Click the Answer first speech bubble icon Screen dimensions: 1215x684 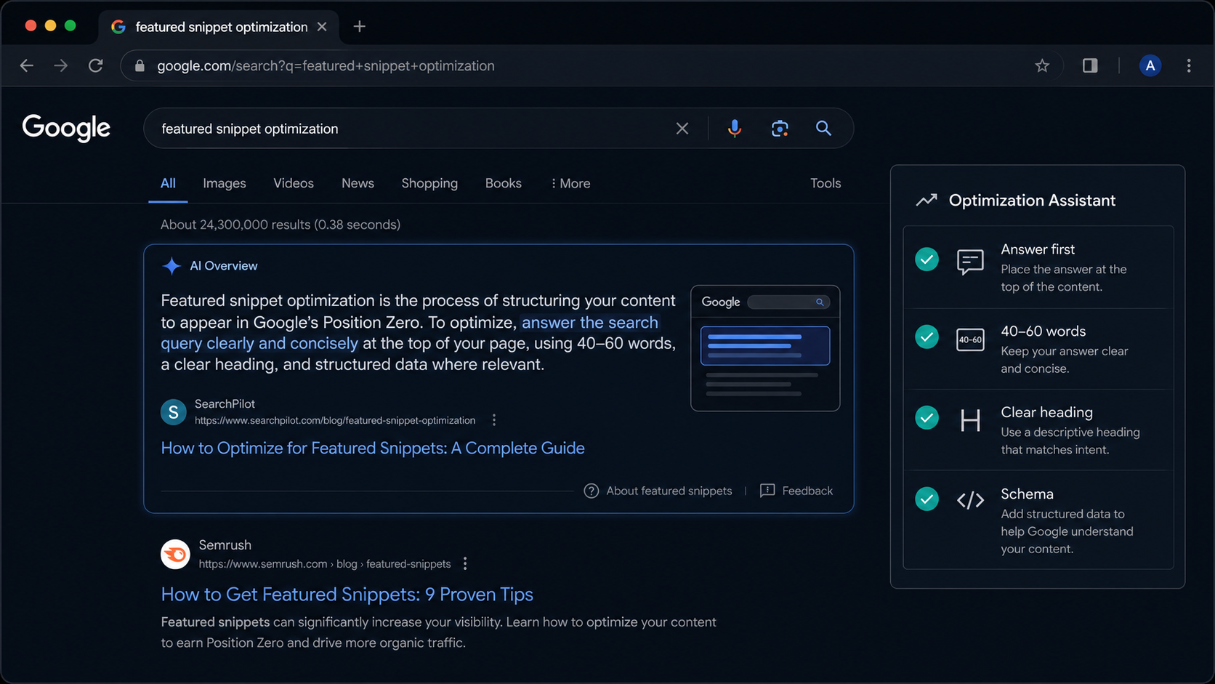click(x=970, y=262)
